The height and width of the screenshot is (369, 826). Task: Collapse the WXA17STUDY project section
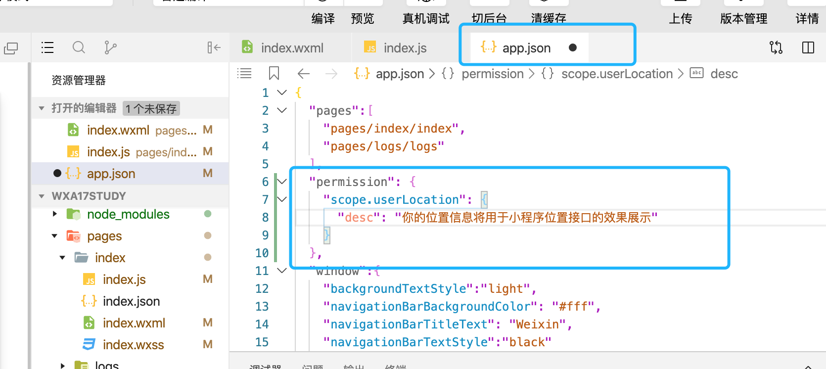coord(42,196)
